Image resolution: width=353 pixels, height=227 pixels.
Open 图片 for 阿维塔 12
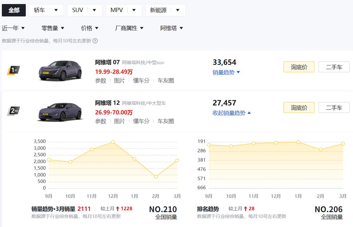[x=119, y=121]
